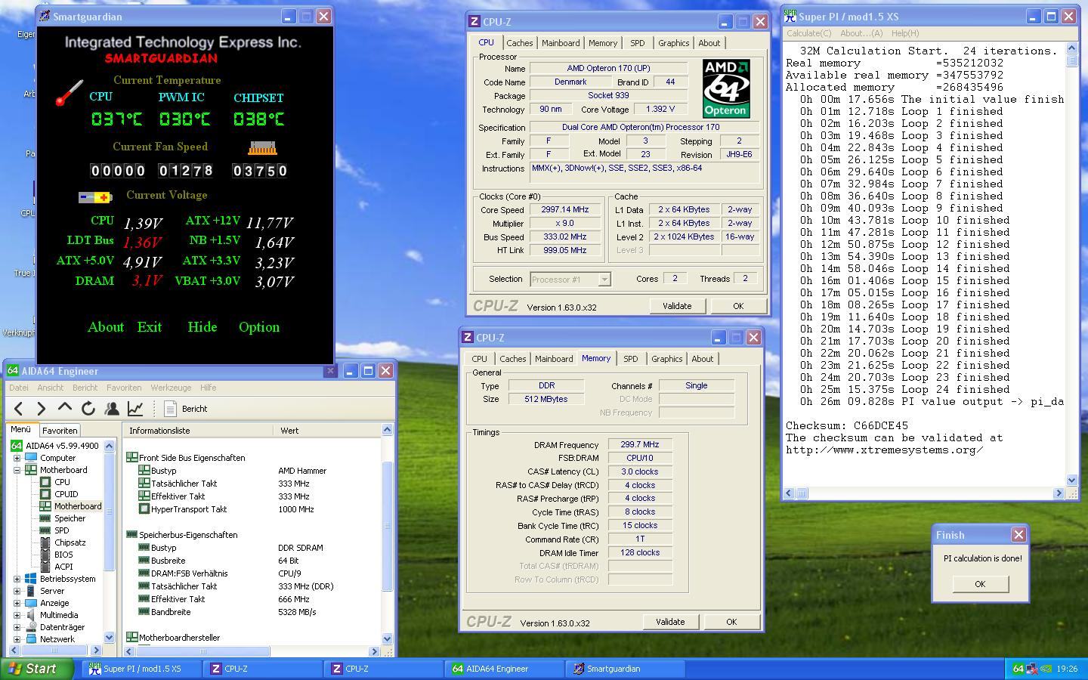The width and height of the screenshot is (1088, 680).
Task: Click OK in the Finish dialog
Action: [x=980, y=584]
